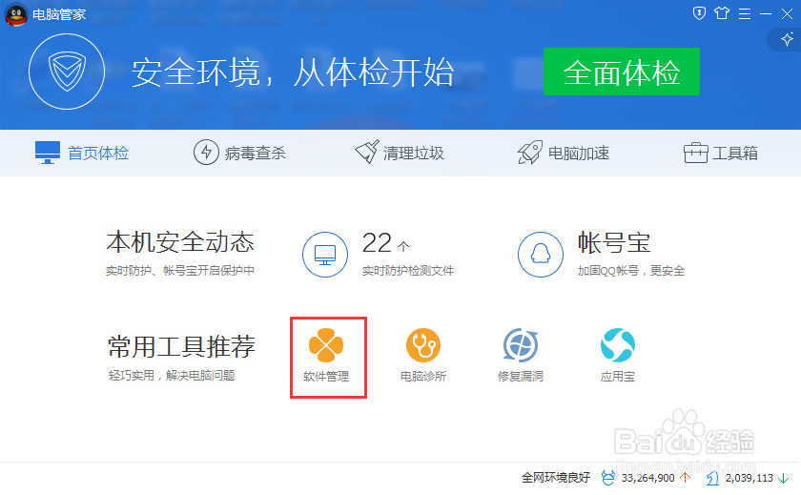
Task: Open the 修复漏洞 icon
Action: pos(521,345)
